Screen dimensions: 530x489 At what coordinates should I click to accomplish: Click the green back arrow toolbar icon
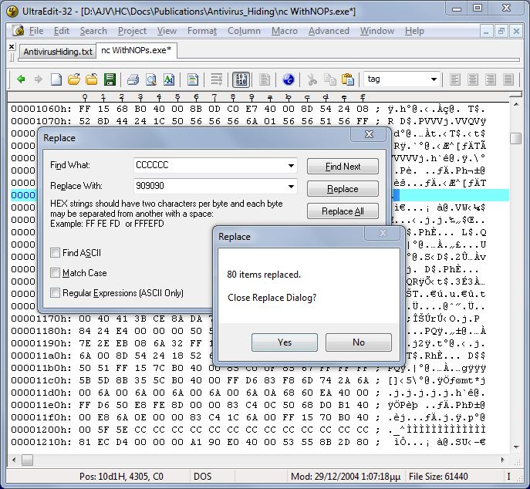pos(22,79)
